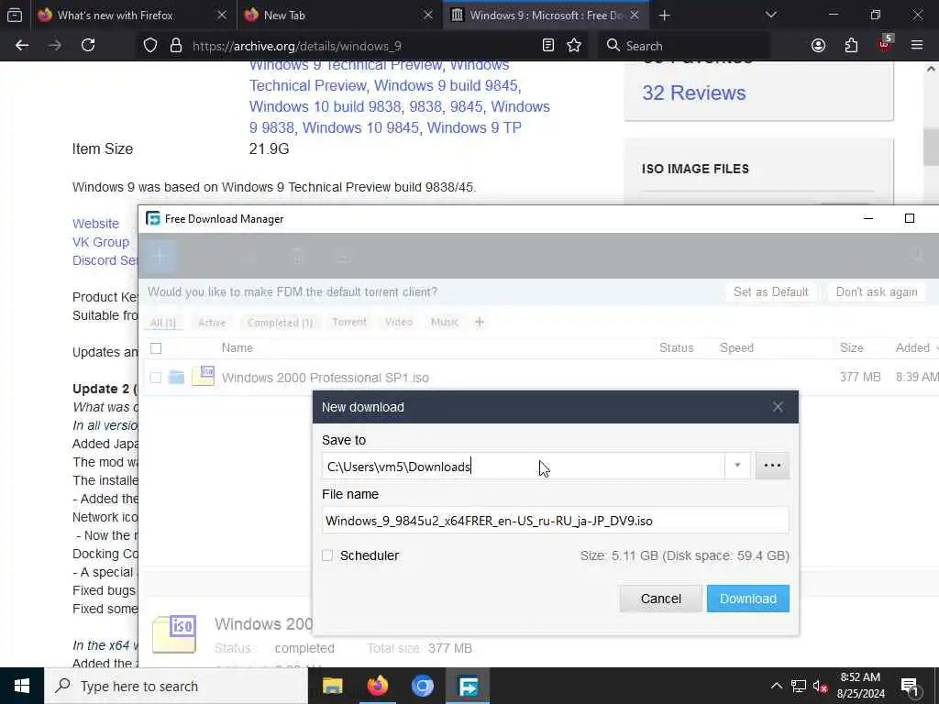Bookmark this page with the star icon
Screen dimensions: 939x704
click(x=574, y=46)
